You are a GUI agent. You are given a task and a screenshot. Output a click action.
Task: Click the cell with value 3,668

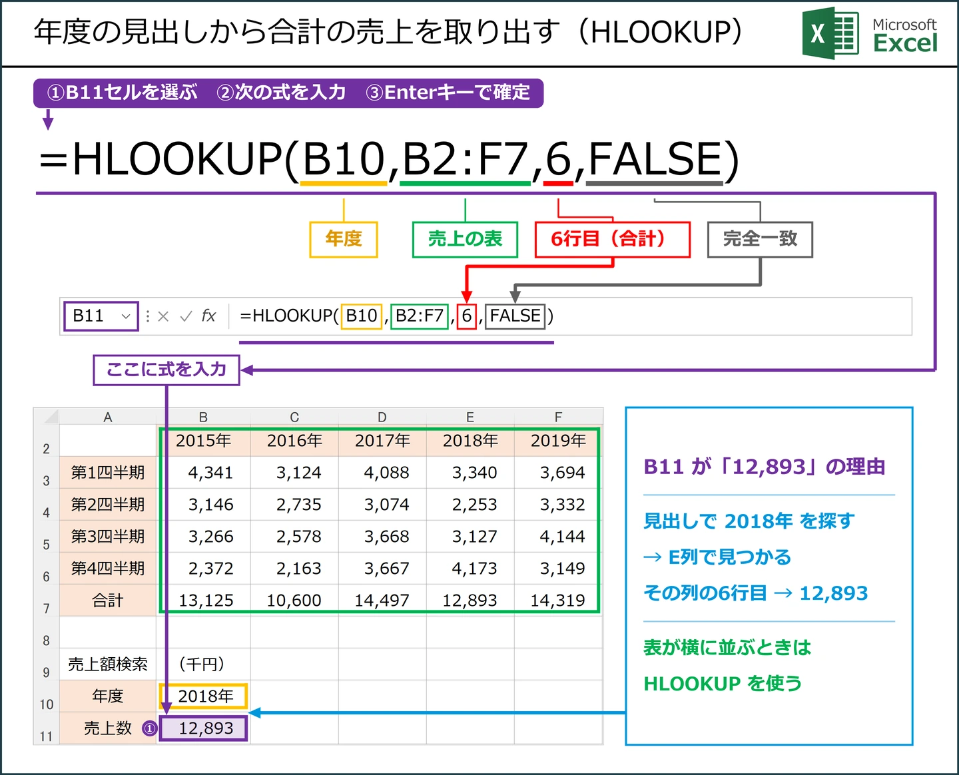tap(382, 537)
